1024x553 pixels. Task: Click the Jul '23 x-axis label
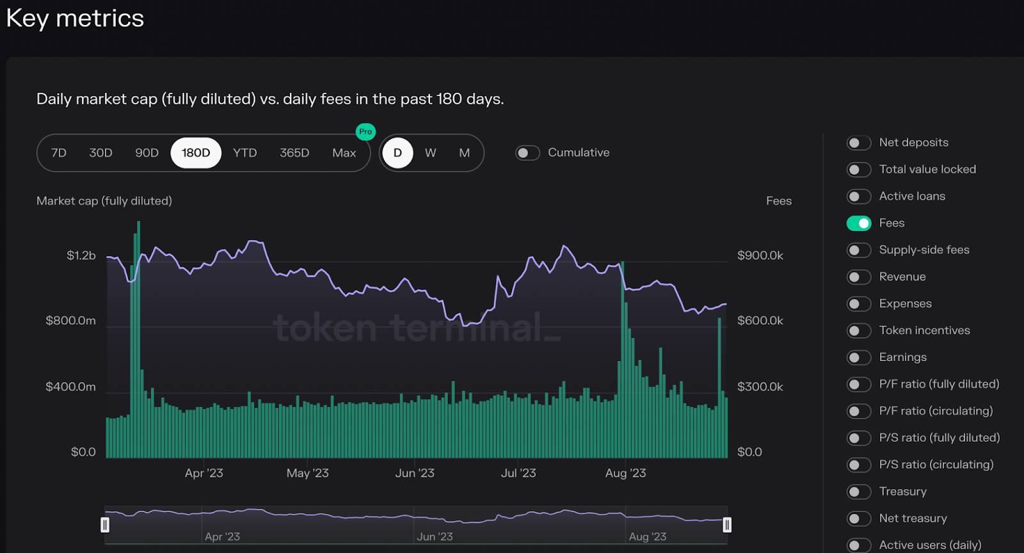point(518,473)
